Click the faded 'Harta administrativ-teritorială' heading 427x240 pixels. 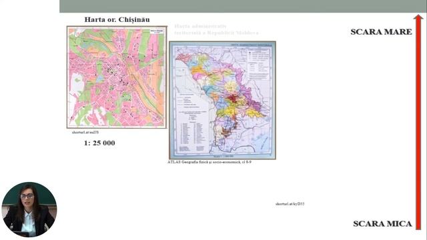pos(216,29)
